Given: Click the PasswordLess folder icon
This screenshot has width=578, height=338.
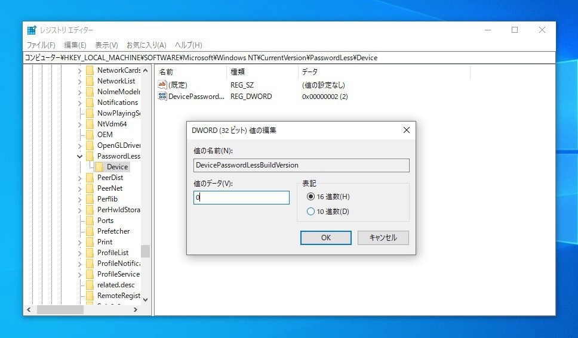Looking at the screenshot, I should point(90,156).
